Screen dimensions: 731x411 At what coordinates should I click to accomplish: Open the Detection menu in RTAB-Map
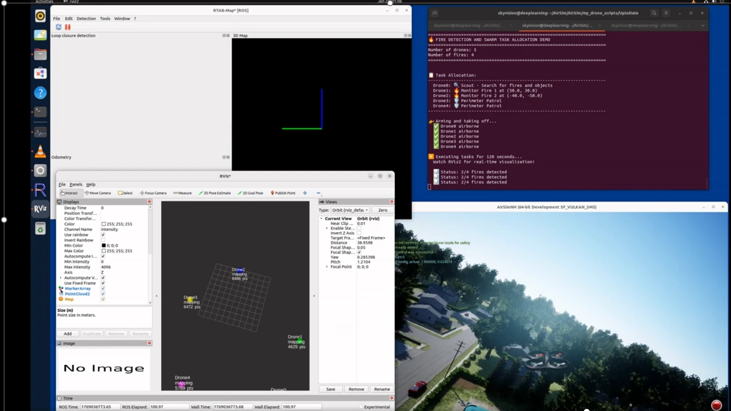coord(86,18)
